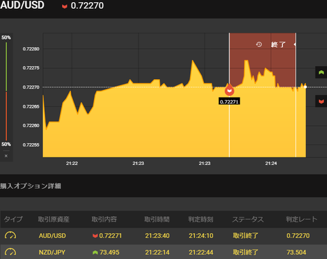The width and height of the screenshot is (327, 259).
Task: Click the 0.72255 price axis label
Action: click(x=31, y=145)
